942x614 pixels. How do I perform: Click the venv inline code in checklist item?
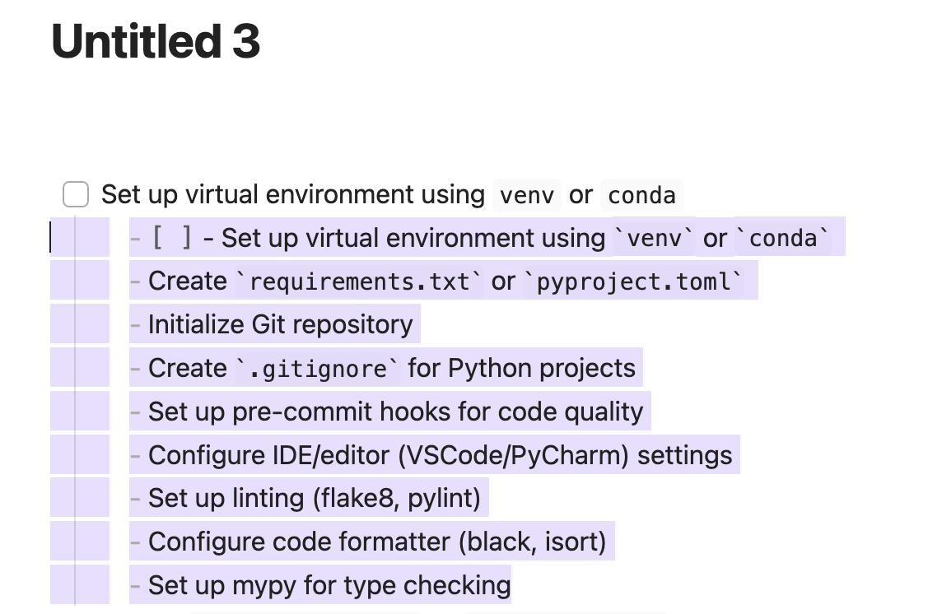(x=527, y=196)
